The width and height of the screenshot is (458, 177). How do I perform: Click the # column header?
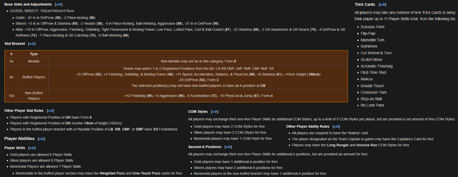[x=12, y=54]
